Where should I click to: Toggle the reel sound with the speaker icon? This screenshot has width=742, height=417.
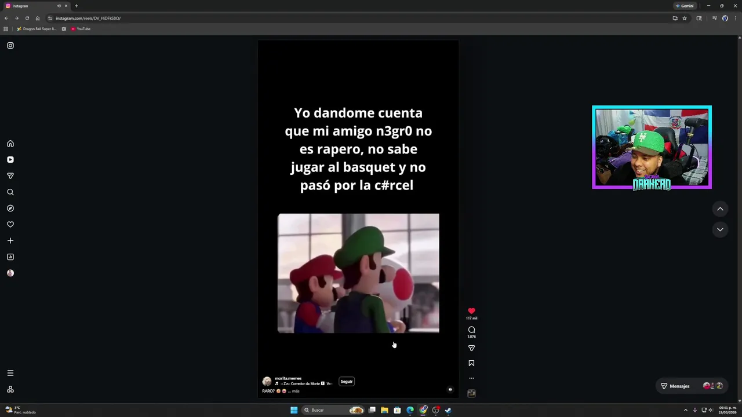[450, 390]
